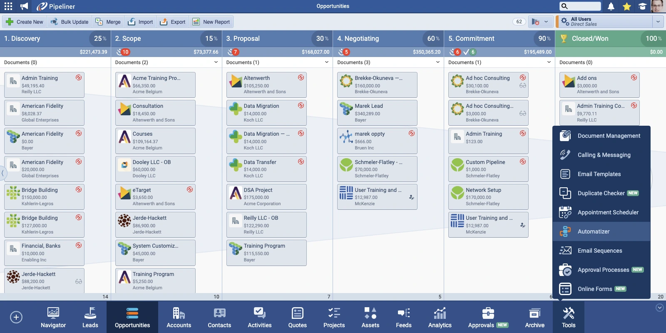
Task: Click glasses icon on Jerde-Hackett Discovery card
Action: 79,282
